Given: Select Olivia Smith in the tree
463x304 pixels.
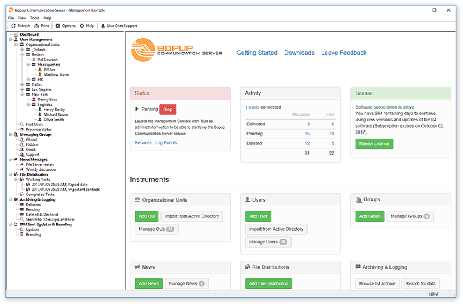Looking at the screenshot, I should (54, 119).
